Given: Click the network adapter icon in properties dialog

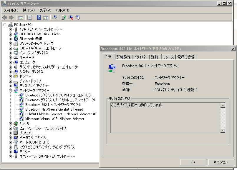Looking at the screenshot, I should [x=112, y=68].
